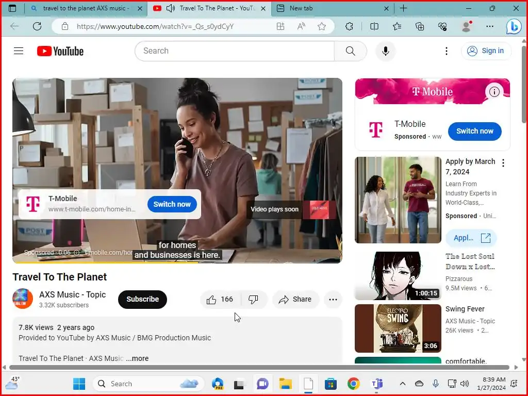Open the browser profile avatar

[x=466, y=26]
